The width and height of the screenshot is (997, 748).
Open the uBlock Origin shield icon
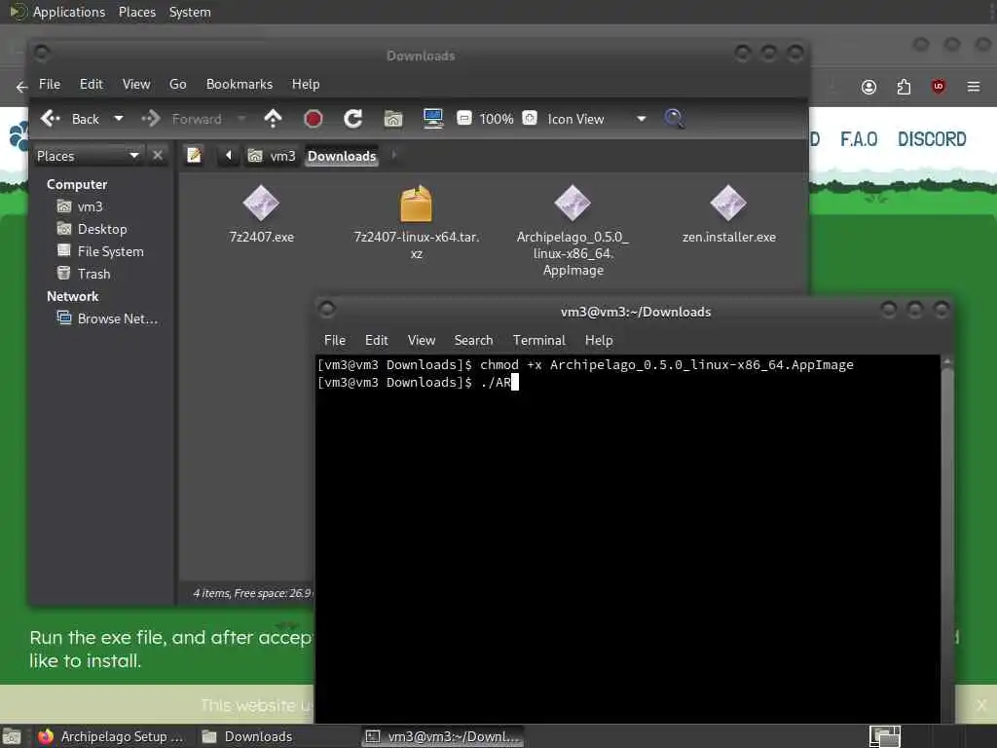tap(938, 87)
